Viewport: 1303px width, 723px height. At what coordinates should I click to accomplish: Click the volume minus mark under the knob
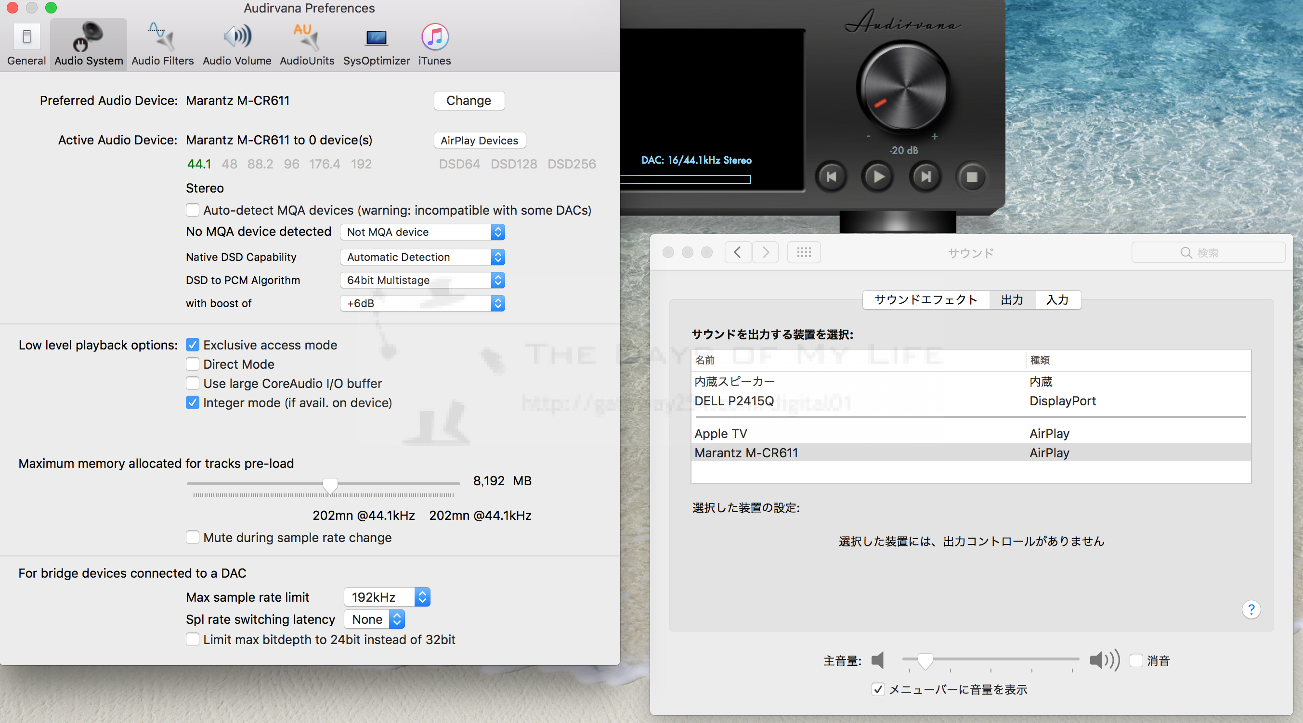point(869,137)
